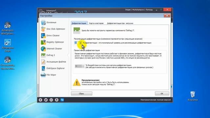Open the Internet Cleaner globe icon
Viewport: 210px width, 118px height.
tap(43, 49)
